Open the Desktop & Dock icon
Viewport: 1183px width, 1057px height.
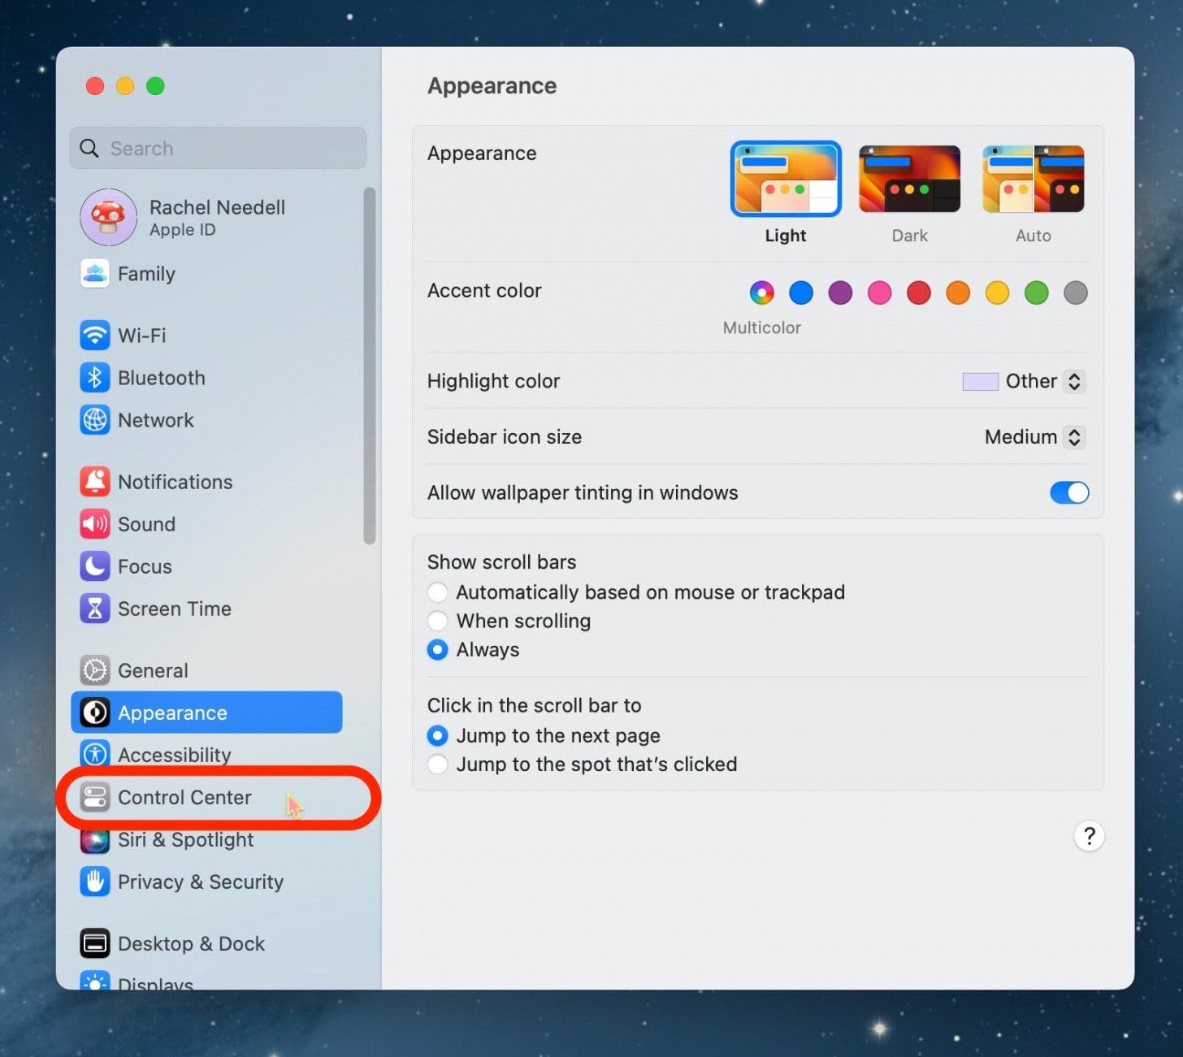coord(95,943)
